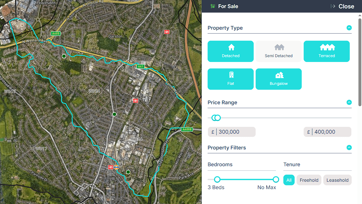
Task: Collapse the Price Range section
Action: point(349,102)
